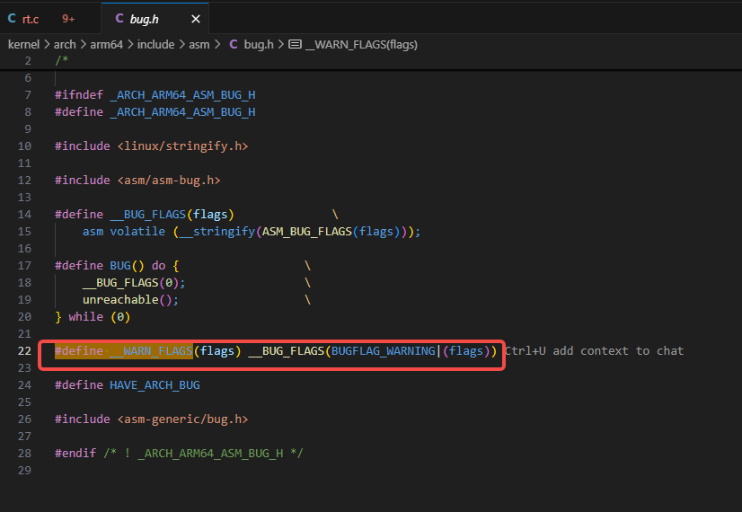Expand breadcrumb chevron after asm
This screenshot has height=512, width=742.
click(x=217, y=45)
